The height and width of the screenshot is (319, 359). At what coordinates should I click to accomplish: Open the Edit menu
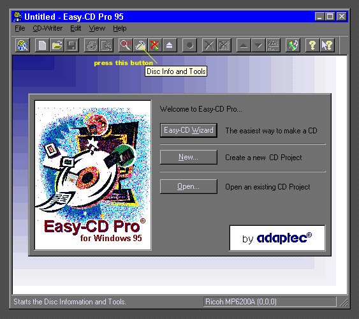click(75, 29)
